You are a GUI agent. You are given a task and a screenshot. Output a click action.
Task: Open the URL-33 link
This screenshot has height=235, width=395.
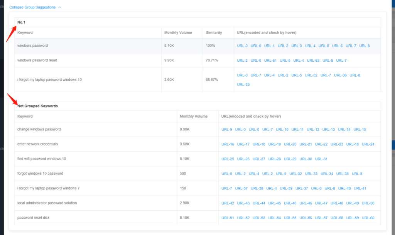311,174
